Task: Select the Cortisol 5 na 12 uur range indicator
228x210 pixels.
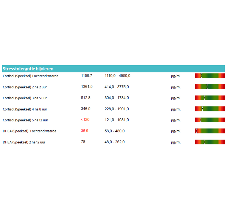Action: tap(210, 120)
